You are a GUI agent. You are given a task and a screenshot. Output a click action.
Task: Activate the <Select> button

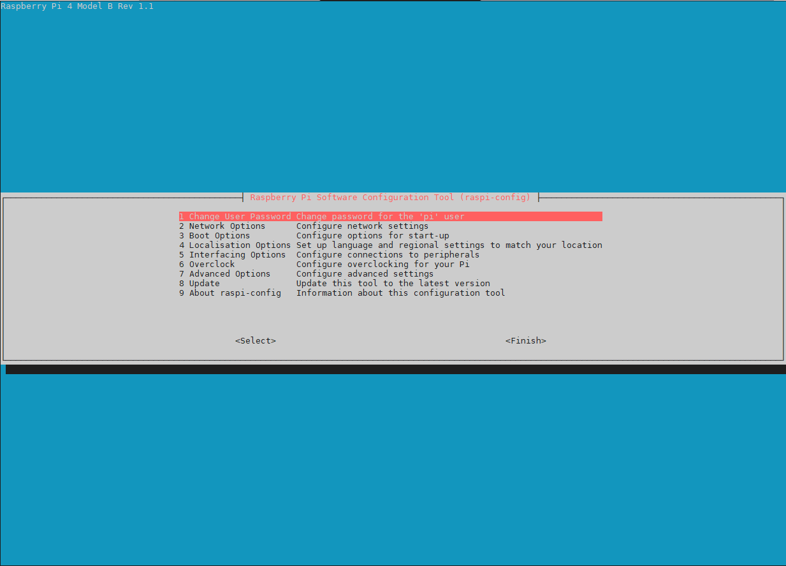click(x=256, y=341)
